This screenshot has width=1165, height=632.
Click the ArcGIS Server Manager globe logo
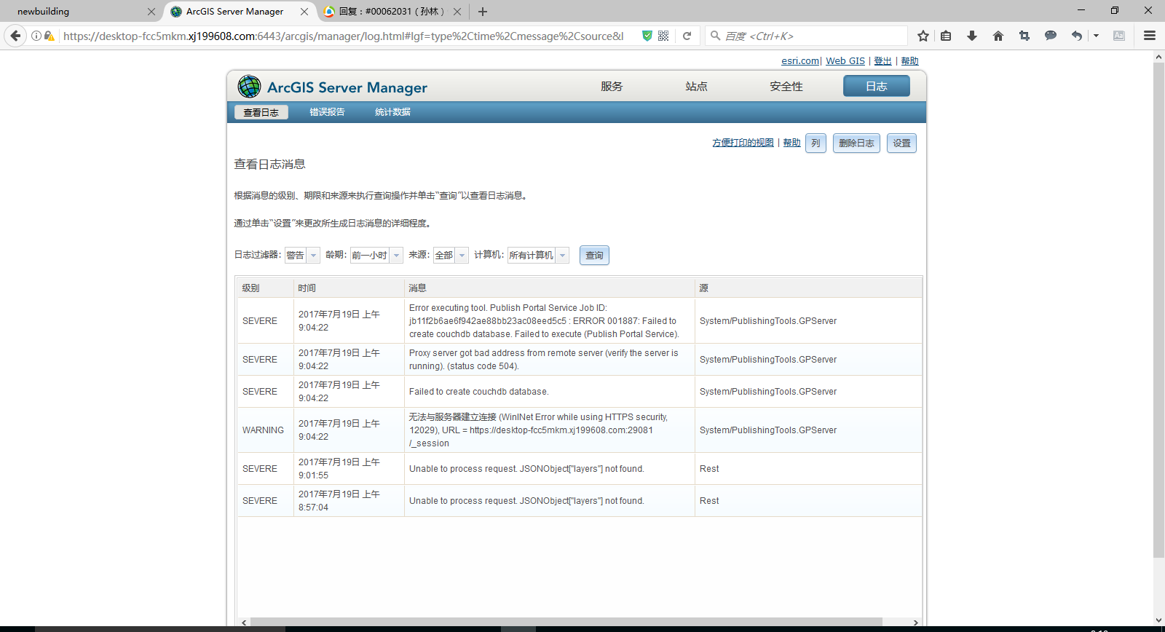(x=249, y=87)
